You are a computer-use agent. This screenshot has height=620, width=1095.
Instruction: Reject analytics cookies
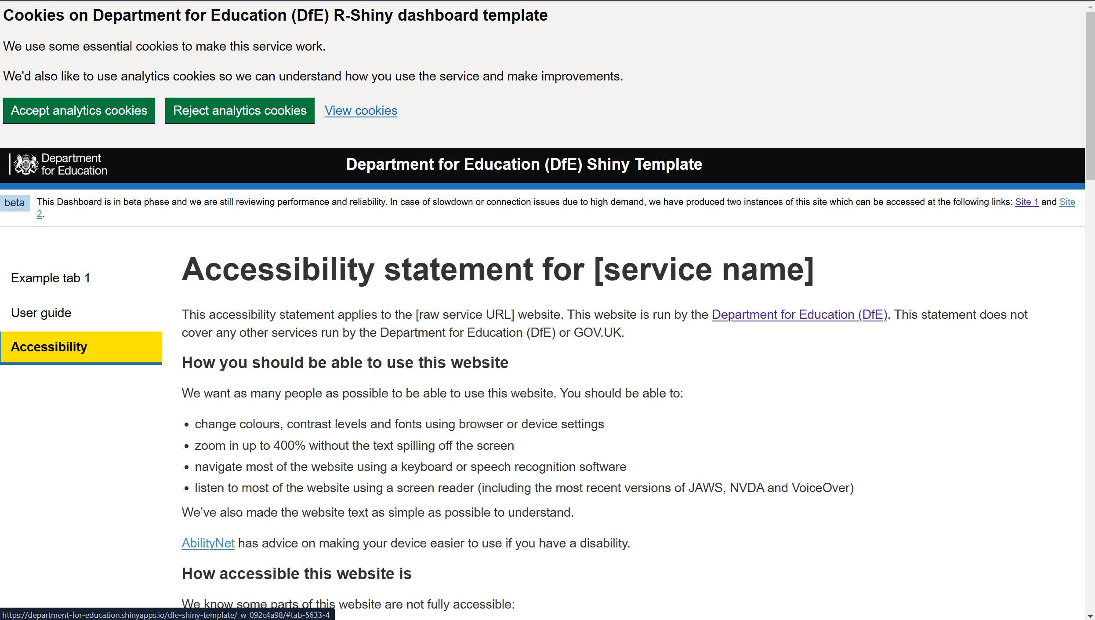239,111
